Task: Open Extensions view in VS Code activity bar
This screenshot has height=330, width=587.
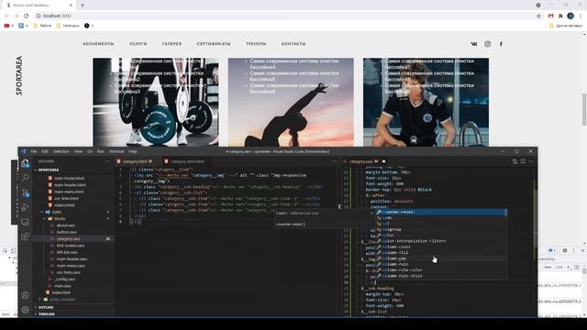Action: point(25,236)
